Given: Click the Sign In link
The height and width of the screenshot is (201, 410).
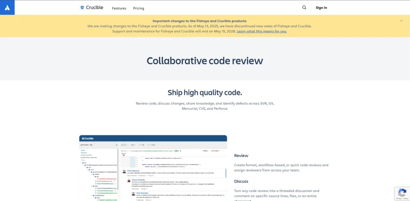Looking at the screenshot, I should click(x=322, y=8).
